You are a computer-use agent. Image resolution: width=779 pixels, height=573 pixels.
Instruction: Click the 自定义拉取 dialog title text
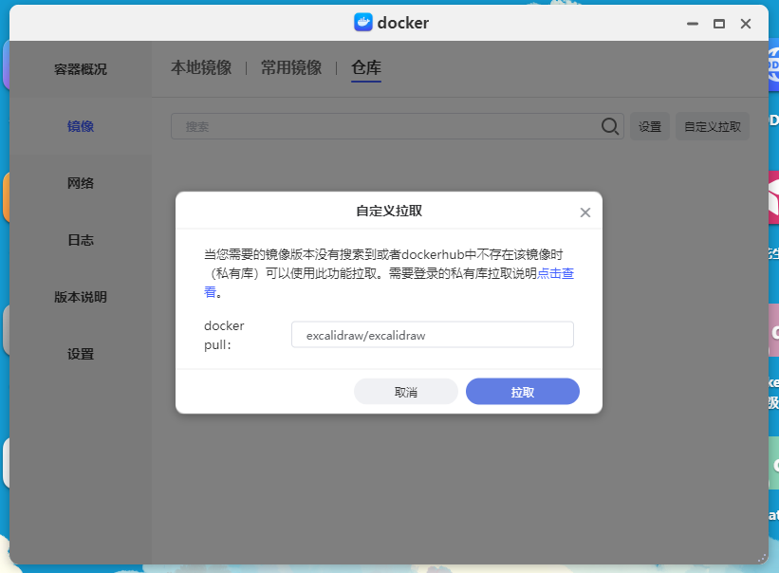(x=389, y=211)
